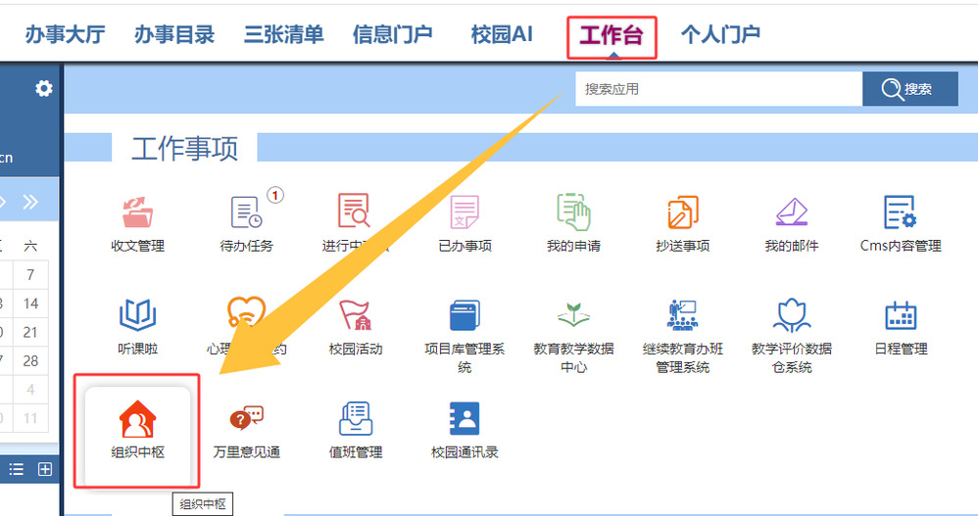Switch to list view icon at bottom-left
This screenshot has height=516, width=978.
16,469
